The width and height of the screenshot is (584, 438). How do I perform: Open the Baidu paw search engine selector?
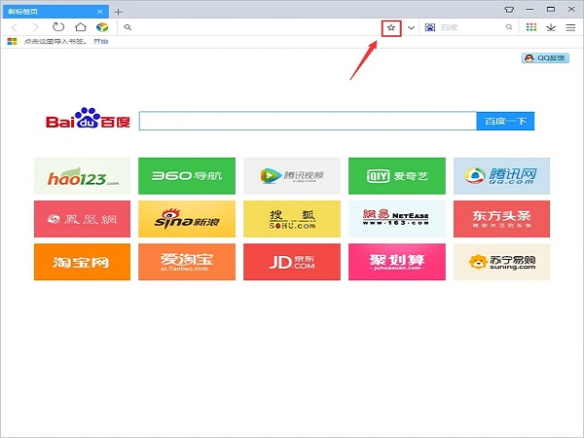coord(430,27)
